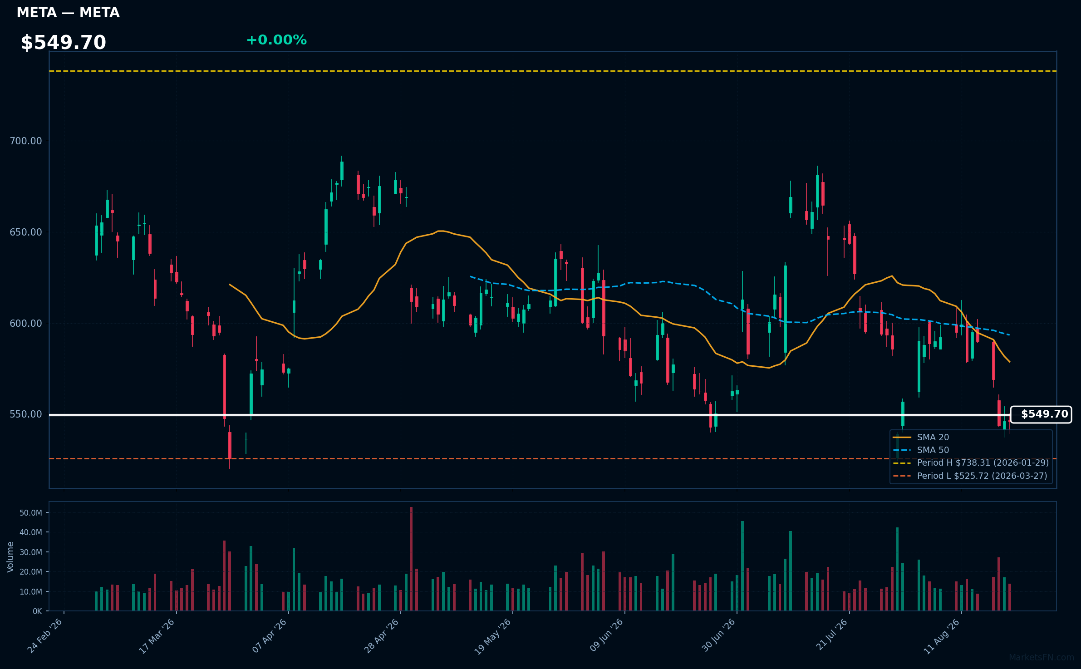Click the "SMA 20" legend entry
Viewport: 1081px width, 669px height.
click(x=933, y=437)
